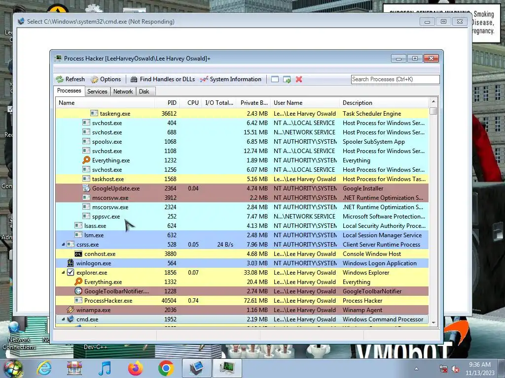Click the Refresh toolbar button

point(70,79)
